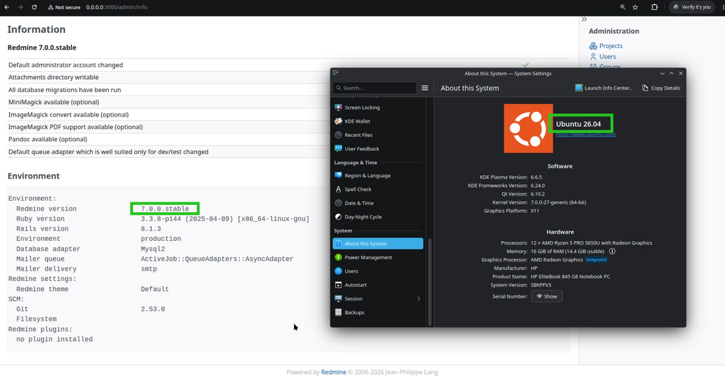Click Rails version value 8.1.3
The width and height of the screenshot is (725, 376).
tap(151, 229)
